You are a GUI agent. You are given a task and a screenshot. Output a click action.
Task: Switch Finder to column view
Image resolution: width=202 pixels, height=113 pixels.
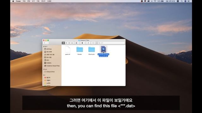point(69,43)
